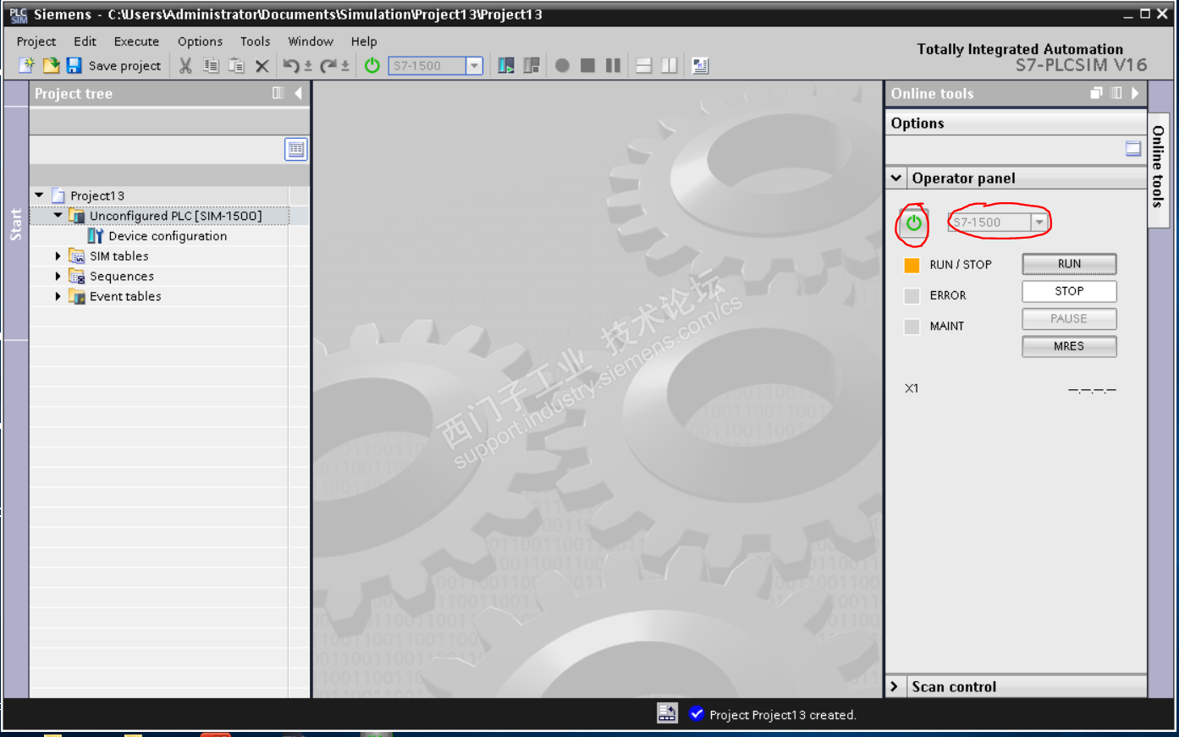Viewport: 1179px width, 737px height.
Task: Open the Help menu
Action: (x=364, y=41)
